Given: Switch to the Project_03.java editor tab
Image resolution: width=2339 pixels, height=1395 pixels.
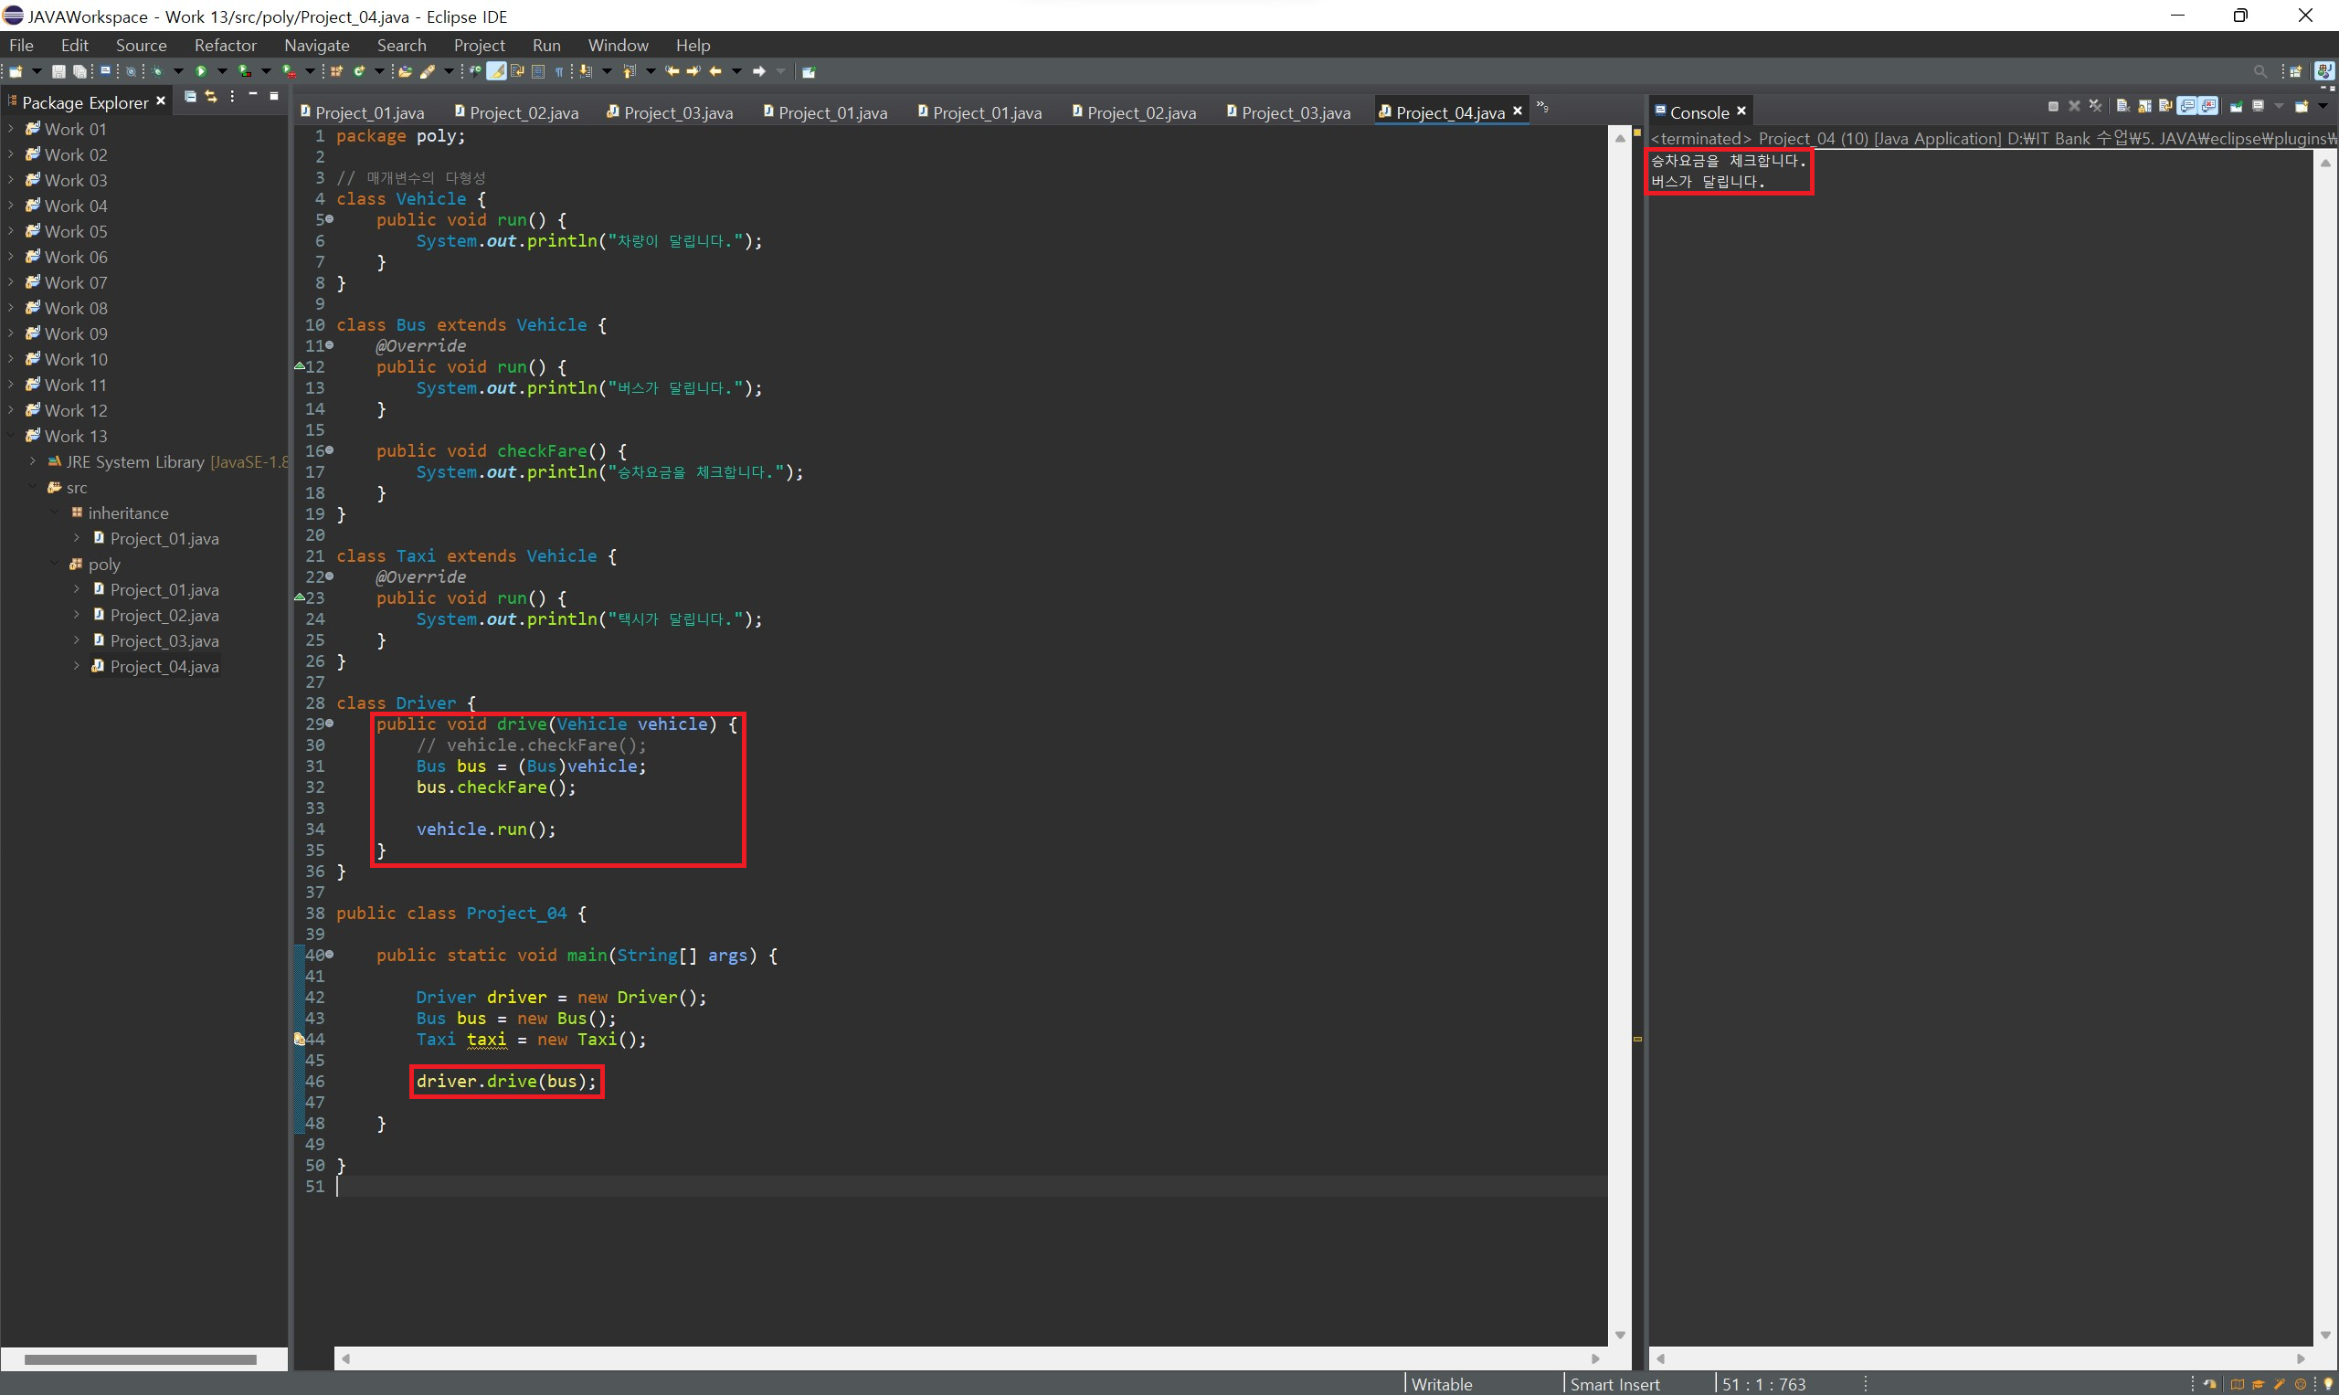Looking at the screenshot, I should coord(1295,112).
